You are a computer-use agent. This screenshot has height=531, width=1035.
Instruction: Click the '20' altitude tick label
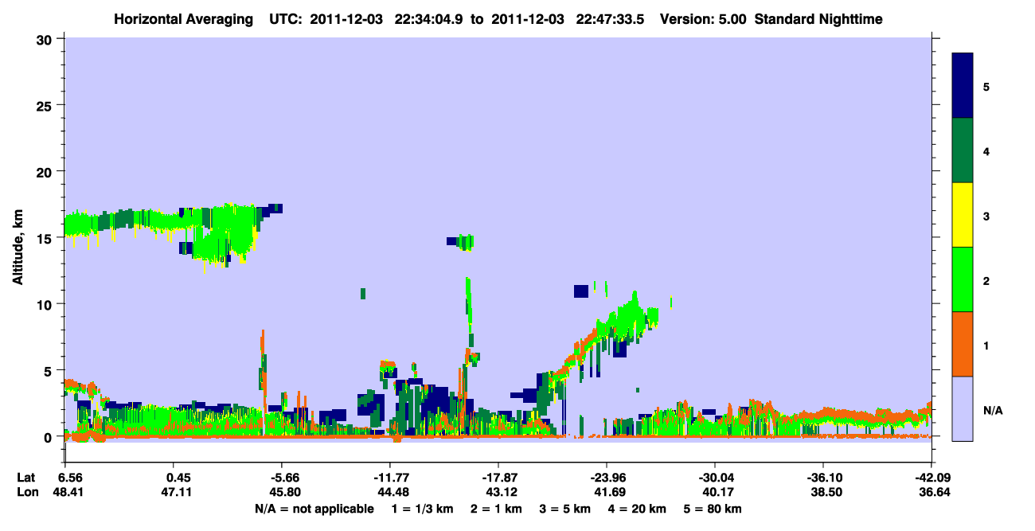coord(46,172)
